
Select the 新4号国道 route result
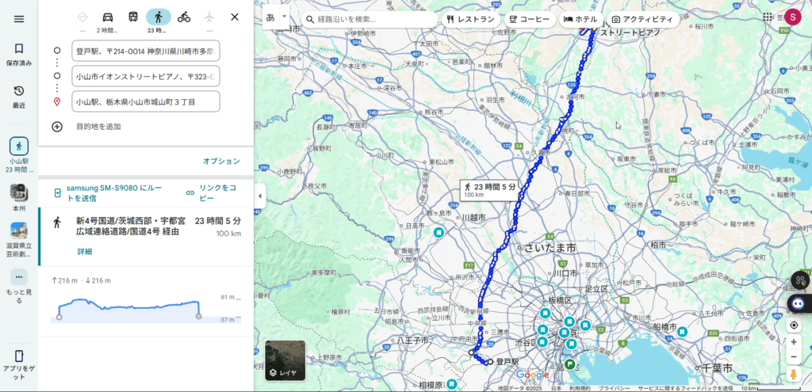[146, 237]
